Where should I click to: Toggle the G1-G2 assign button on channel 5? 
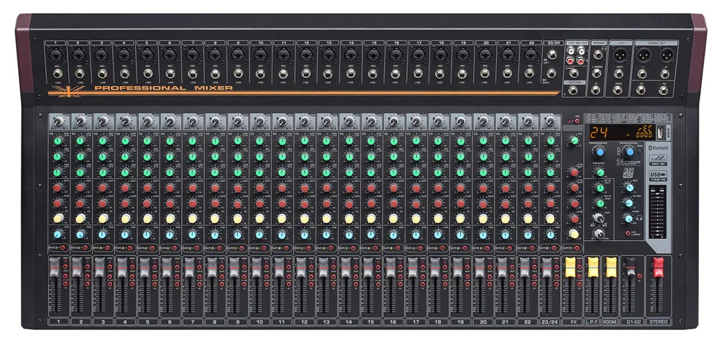[x=155, y=277]
